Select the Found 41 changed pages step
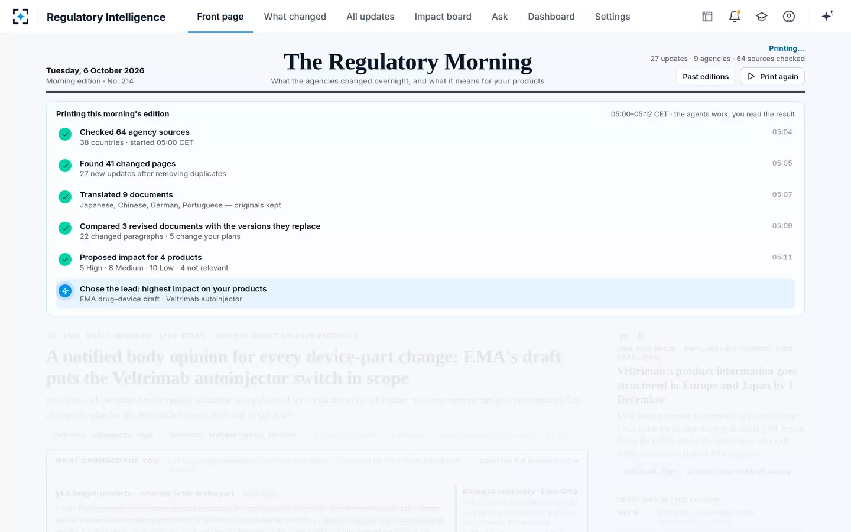 pos(425,168)
